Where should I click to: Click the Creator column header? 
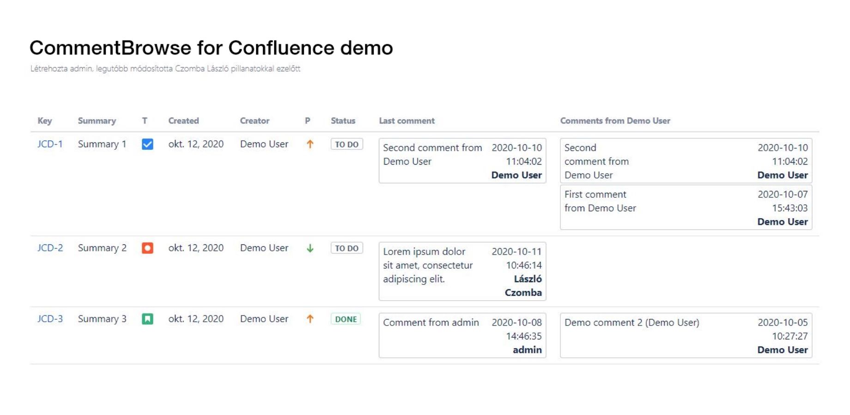point(255,121)
